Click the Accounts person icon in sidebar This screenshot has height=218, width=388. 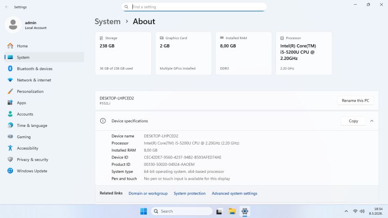[10, 114]
